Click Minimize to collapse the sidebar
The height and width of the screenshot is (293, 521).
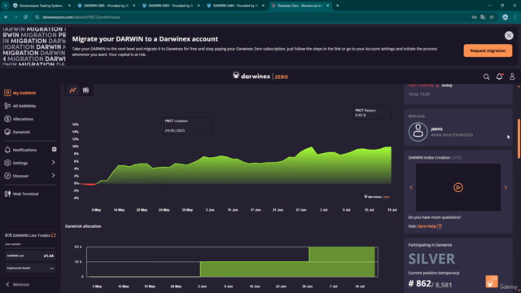[x=18, y=284]
